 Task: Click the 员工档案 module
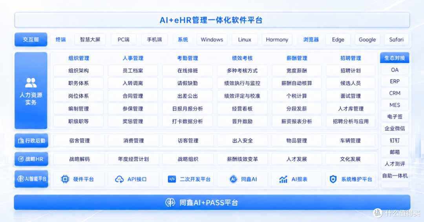pos(133,71)
